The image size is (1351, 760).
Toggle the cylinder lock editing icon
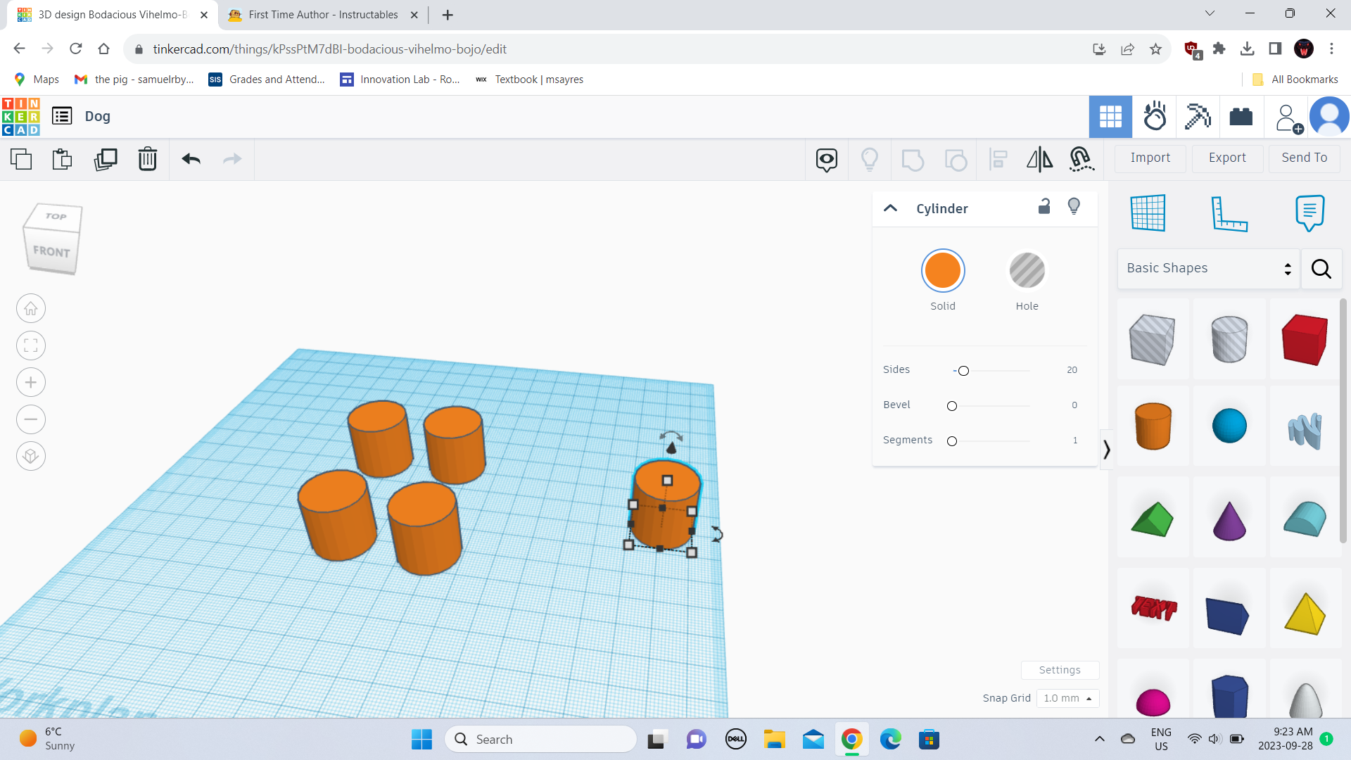click(x=1044, y=207)
